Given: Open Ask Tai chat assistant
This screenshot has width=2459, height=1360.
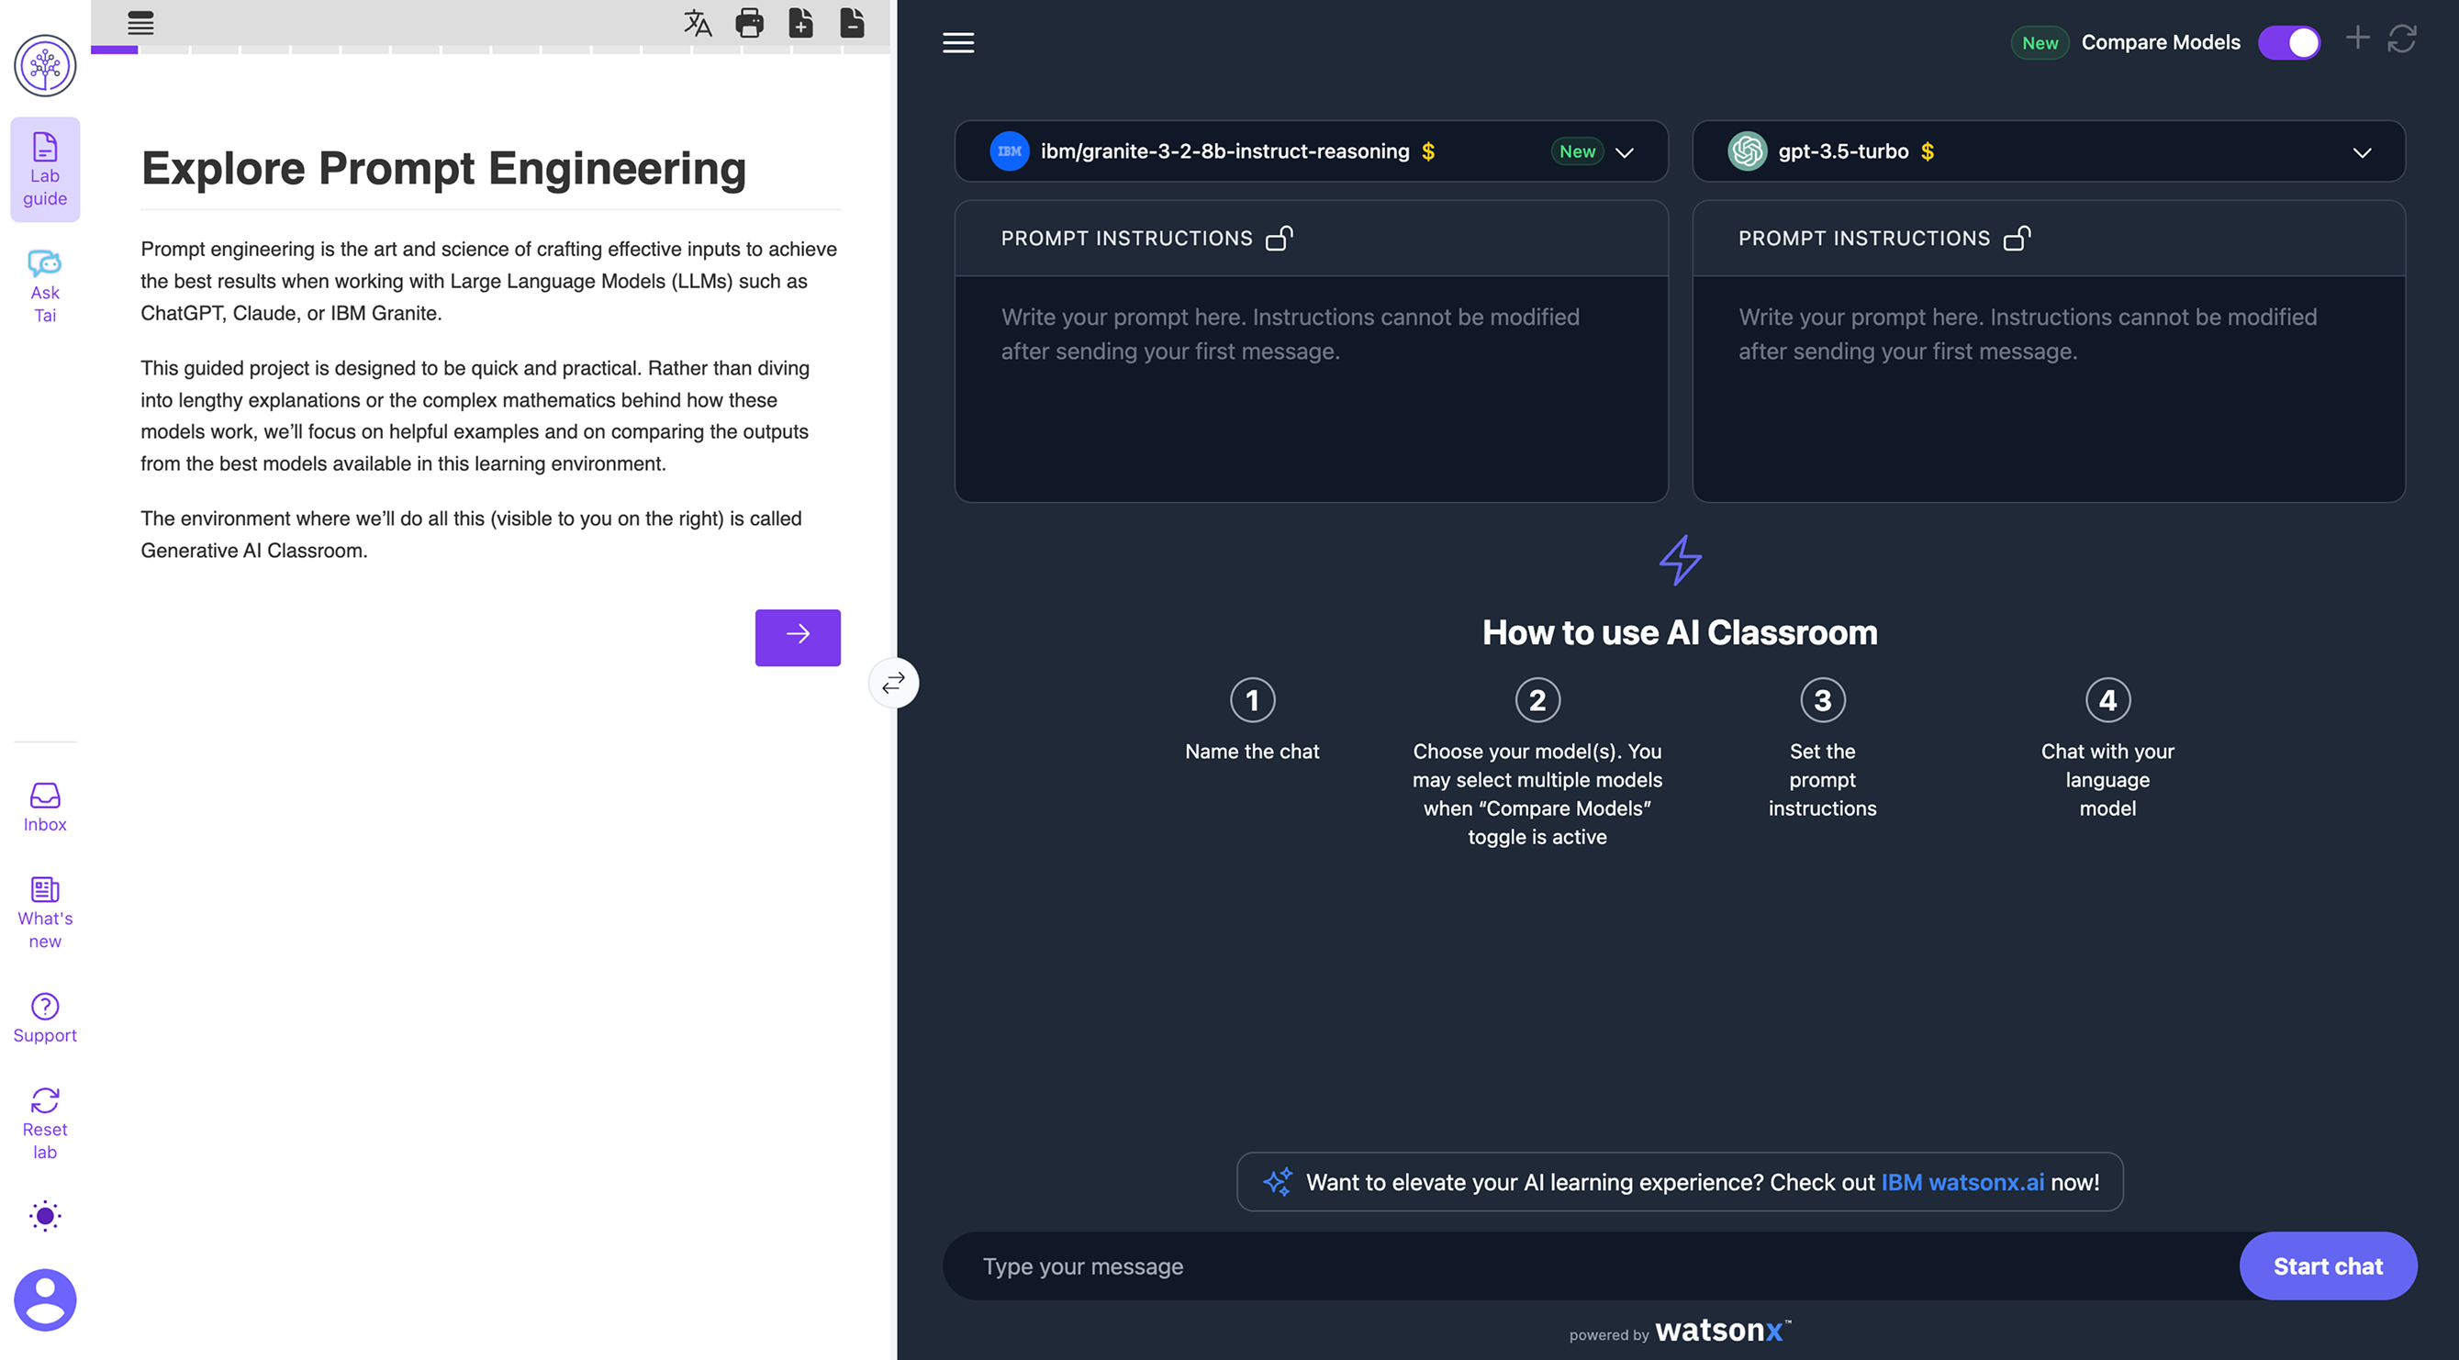Looking at the screenshot, I should click(45, 286).
